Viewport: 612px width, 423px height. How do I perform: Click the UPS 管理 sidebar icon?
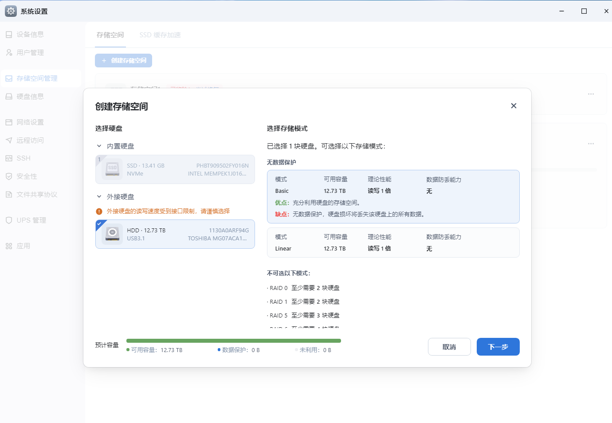9,220
